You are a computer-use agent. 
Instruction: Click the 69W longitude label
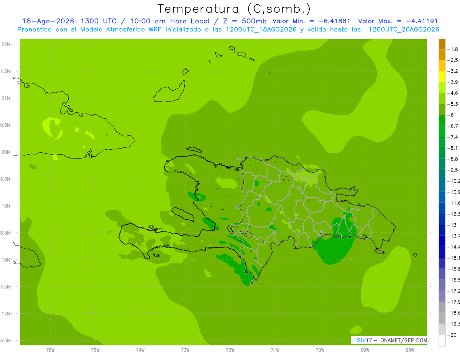tap(365, 350)
